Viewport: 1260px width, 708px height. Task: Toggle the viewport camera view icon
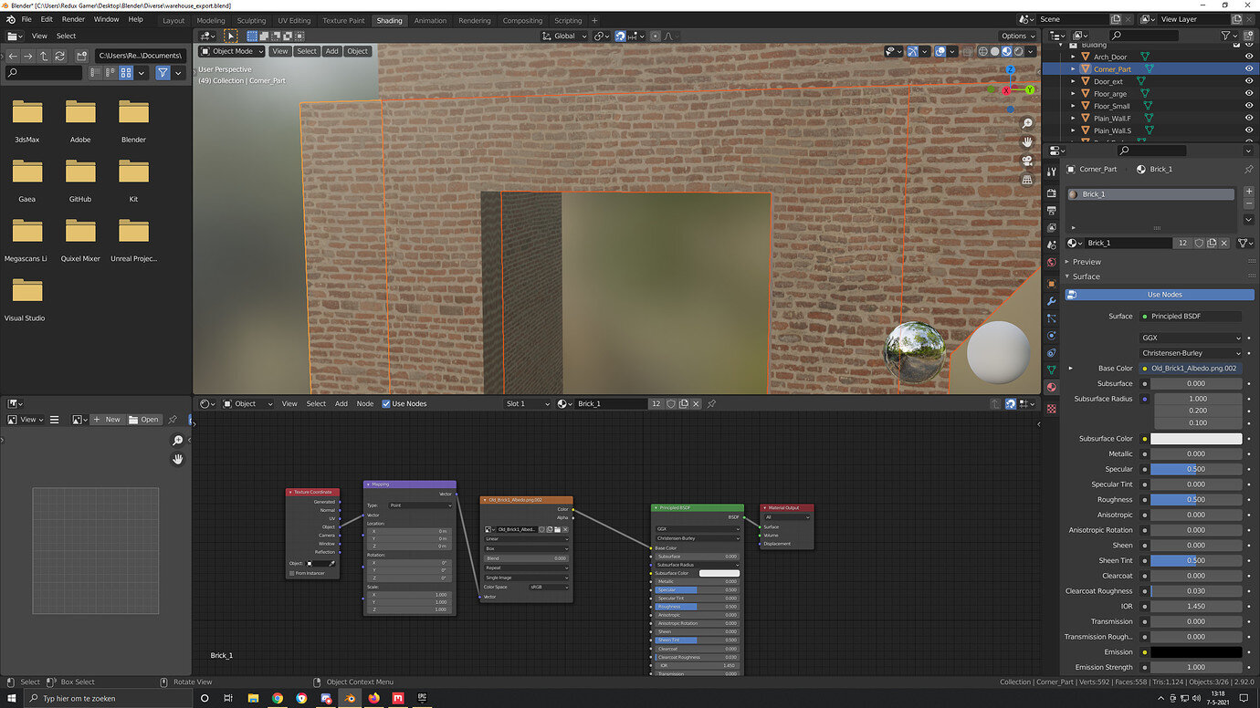click(1027, 161)
